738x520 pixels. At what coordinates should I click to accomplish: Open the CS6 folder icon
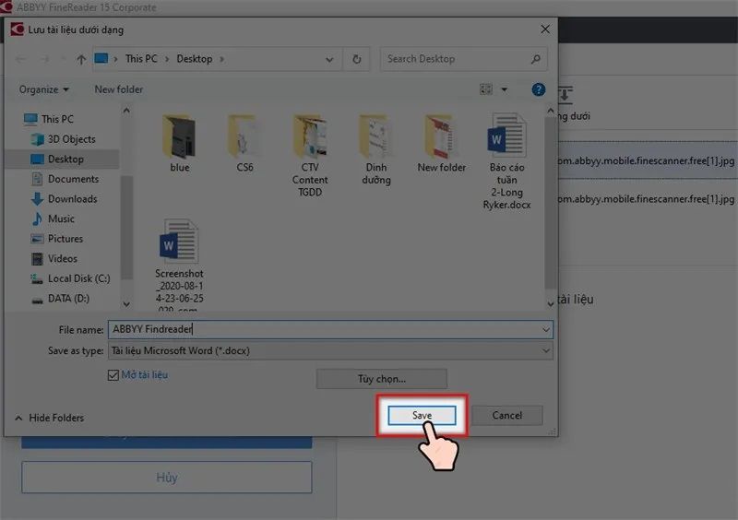click(244, 143)
